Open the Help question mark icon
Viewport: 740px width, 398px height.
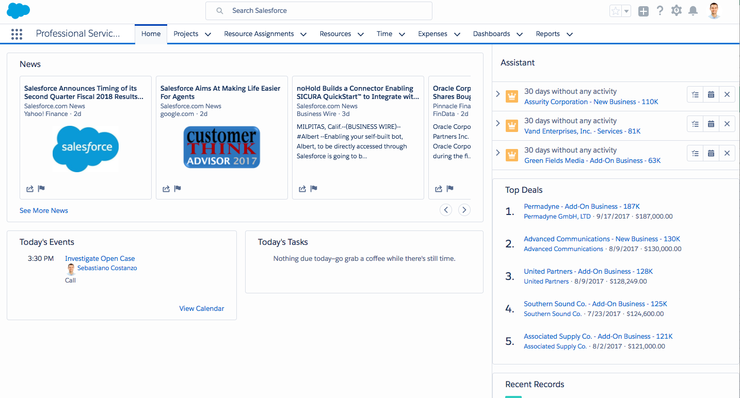[x=660, y=11]
